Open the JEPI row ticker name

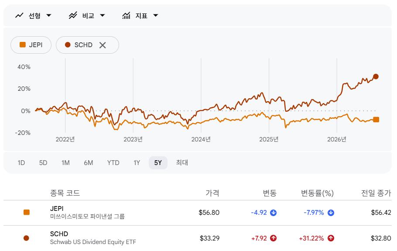point(57,209)
